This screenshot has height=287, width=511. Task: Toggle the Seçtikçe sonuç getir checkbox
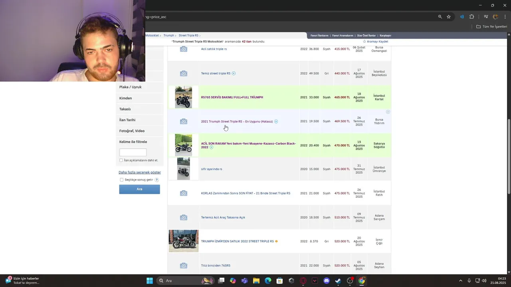[121, 180]
